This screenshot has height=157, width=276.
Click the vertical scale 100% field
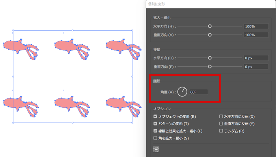(x=256, y=35)
